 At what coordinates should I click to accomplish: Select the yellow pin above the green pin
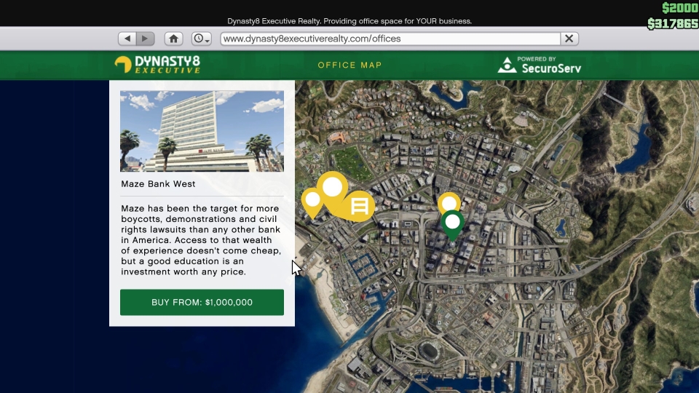pos(449,202)
